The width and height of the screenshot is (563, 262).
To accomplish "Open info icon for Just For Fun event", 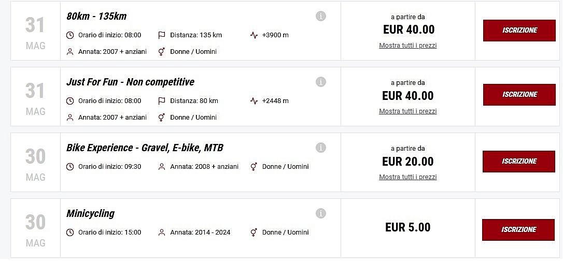I will 321,82.
